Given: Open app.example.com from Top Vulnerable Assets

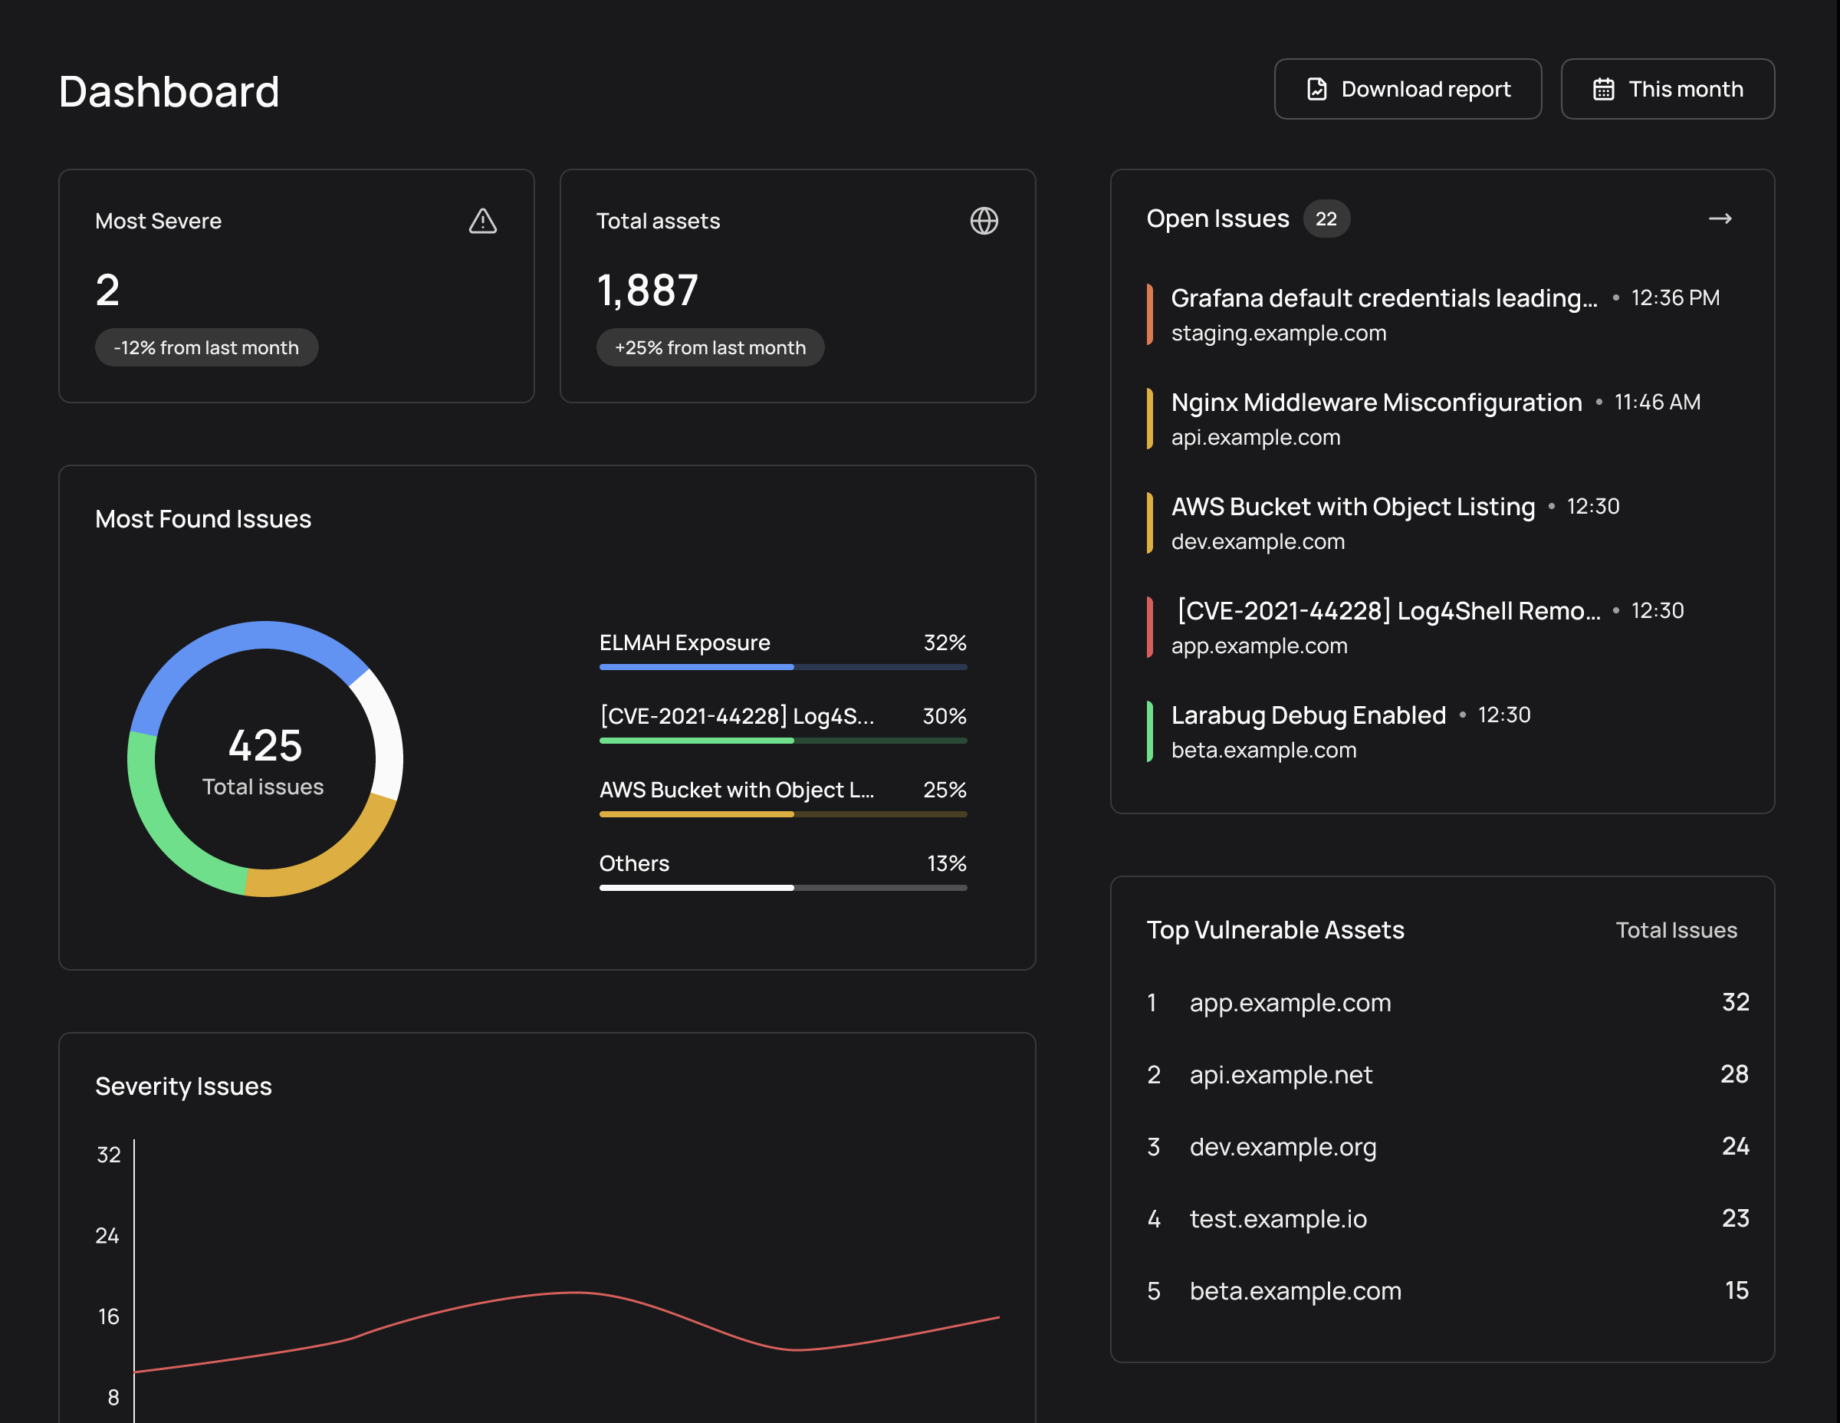Looking at the screenshot, I should coord(1290,1002).
